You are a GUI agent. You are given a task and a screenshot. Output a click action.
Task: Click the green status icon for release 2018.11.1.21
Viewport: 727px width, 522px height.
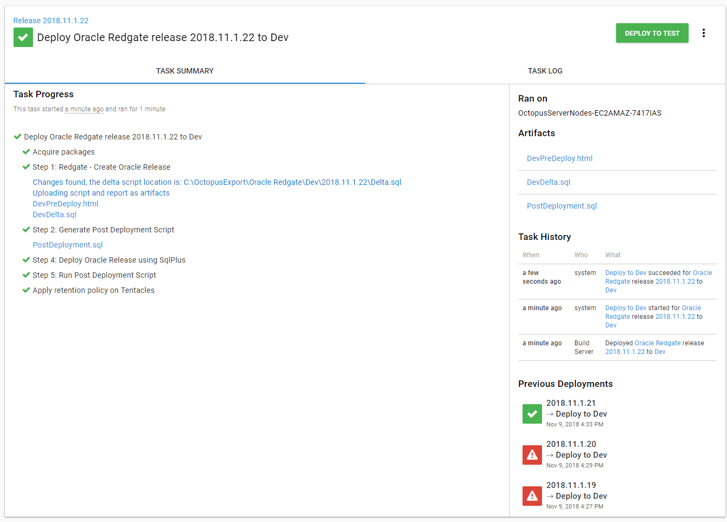point(532,414)
